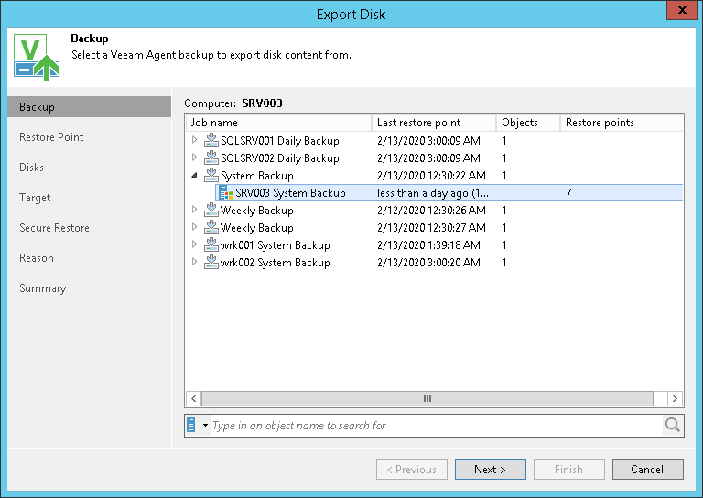Click the Cancel button

click(x=648, y=470)
